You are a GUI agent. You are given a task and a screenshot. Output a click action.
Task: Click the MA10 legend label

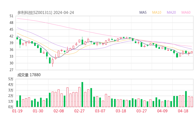[x=157, y=12]
